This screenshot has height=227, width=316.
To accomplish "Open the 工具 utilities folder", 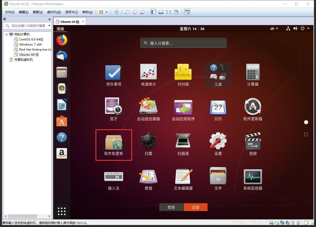I will [218, 75].
